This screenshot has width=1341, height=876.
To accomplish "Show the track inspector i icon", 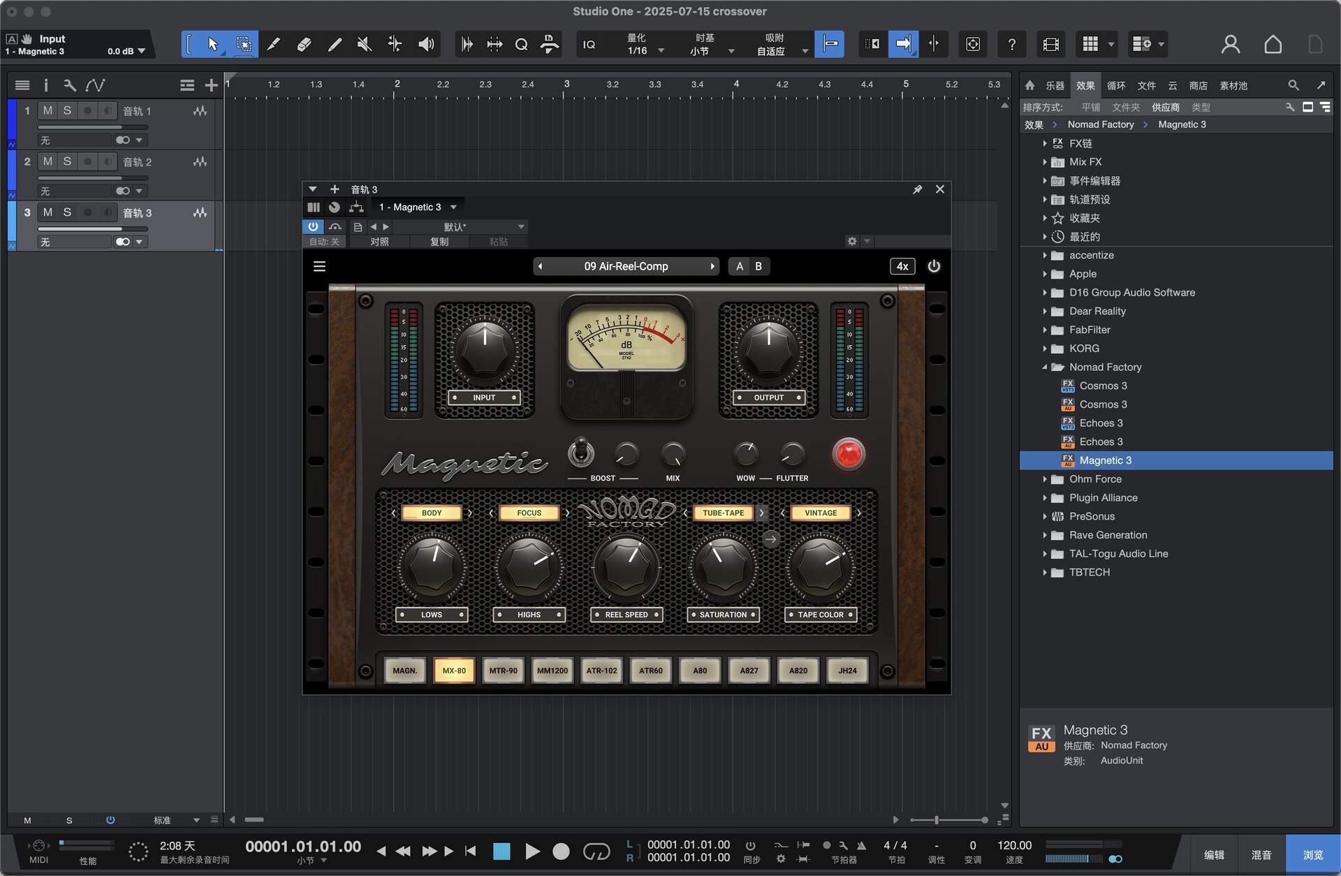I will (46, 85).
